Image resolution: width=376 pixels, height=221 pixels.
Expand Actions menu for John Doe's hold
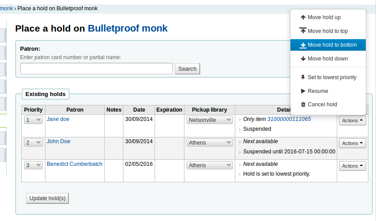pos(352,143)
